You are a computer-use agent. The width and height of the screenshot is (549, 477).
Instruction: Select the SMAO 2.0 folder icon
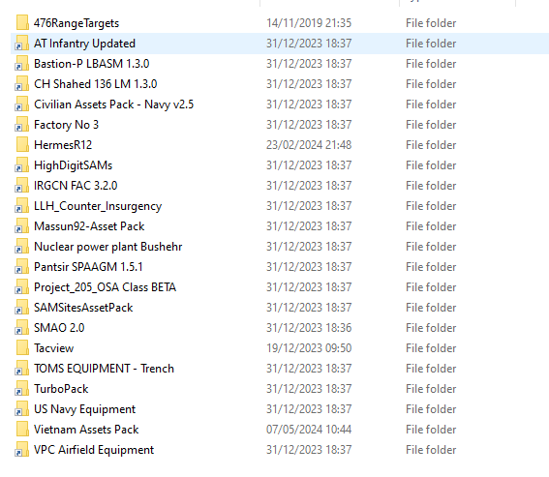[22, 327]
